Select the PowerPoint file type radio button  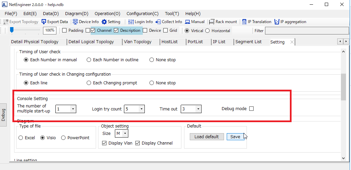[x=63, y=138]
